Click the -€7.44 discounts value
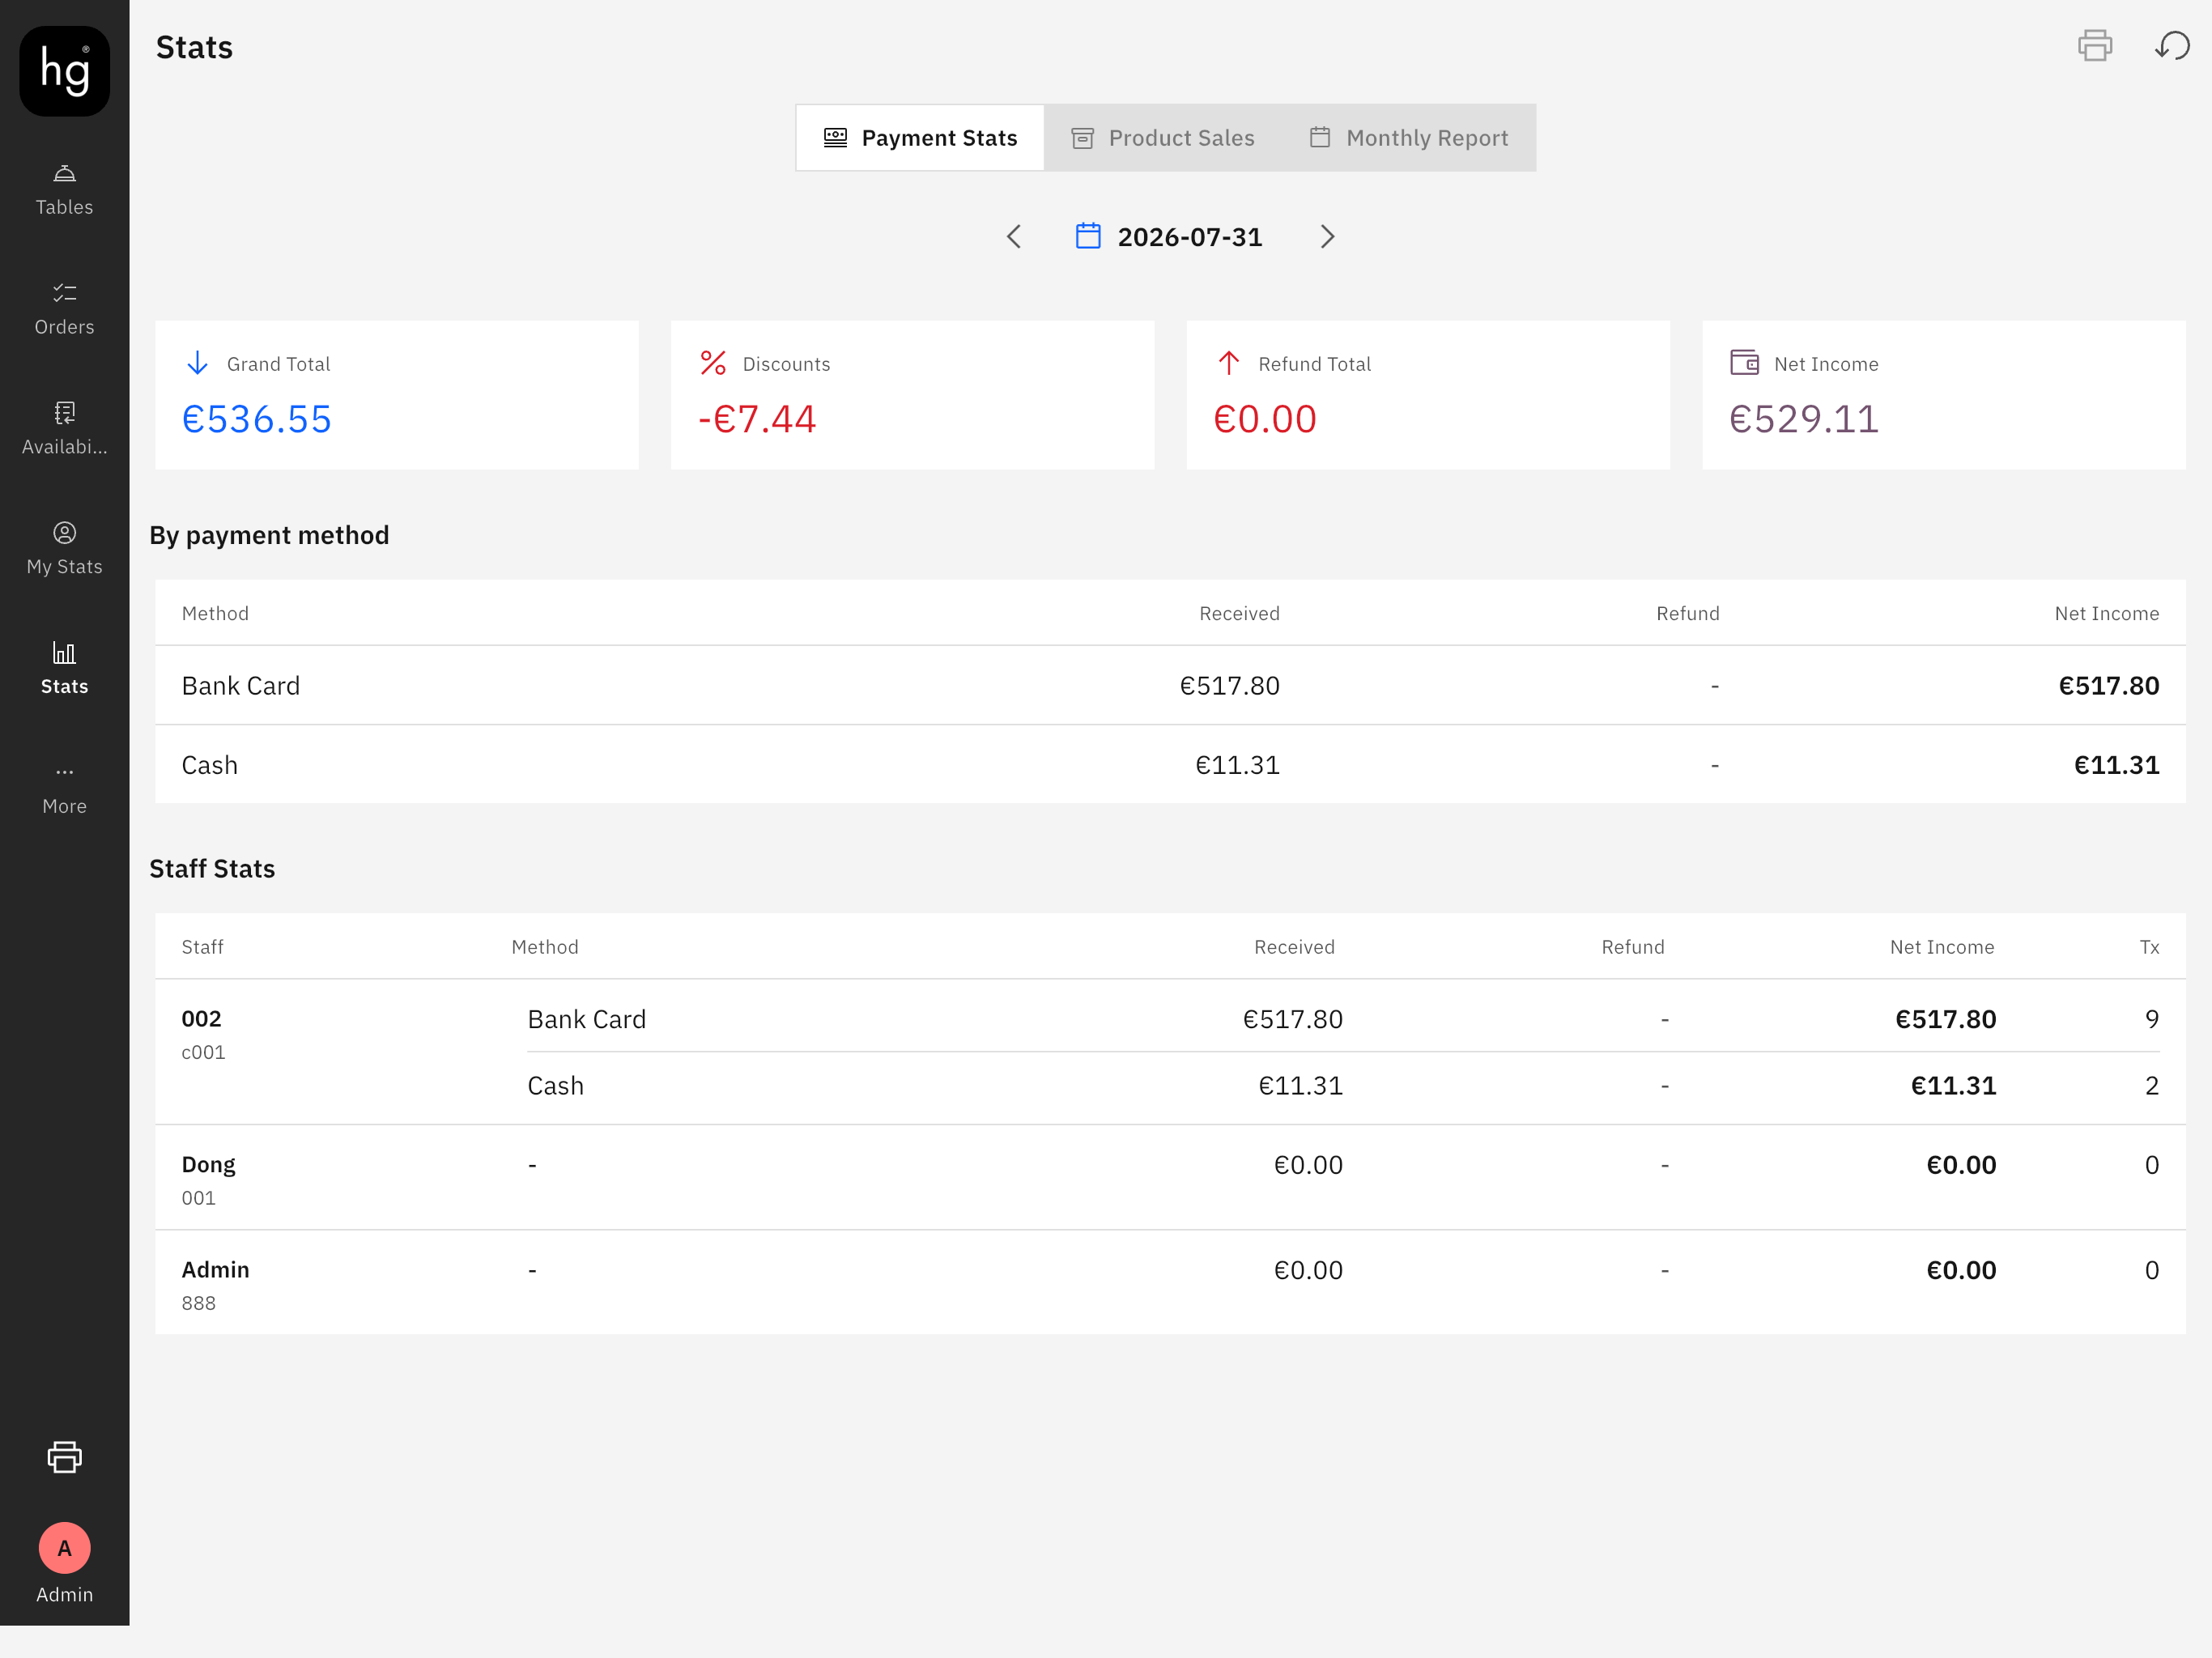Image resolution: width=2212 pixels, height=1658 pixels. point(757,419)
